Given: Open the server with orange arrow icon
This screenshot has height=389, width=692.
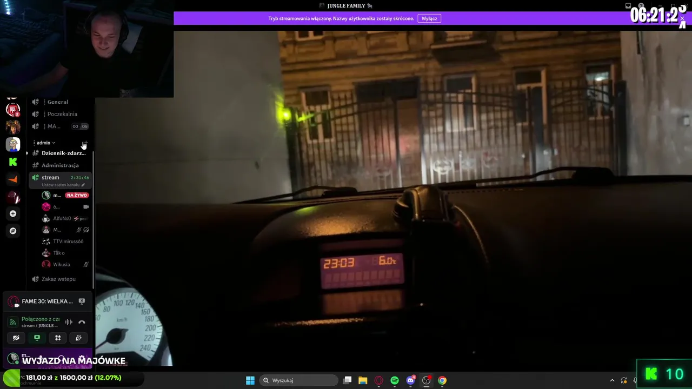Looking at the screenshot, I should pyautogui.click(x=13, y=179).
